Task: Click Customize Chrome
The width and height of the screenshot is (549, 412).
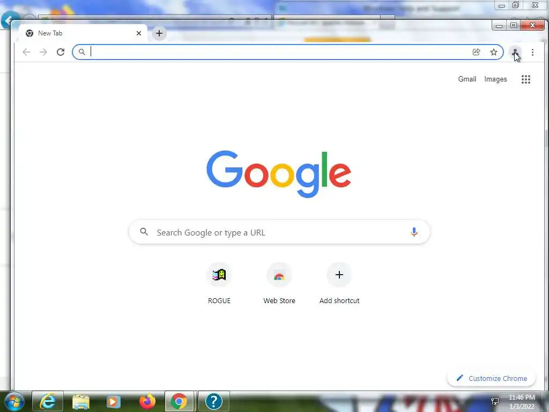Action: [x=492, y=378]
